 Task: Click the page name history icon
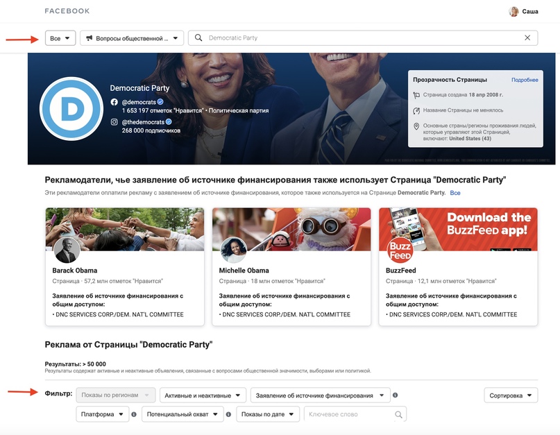[x=416, y=111]
